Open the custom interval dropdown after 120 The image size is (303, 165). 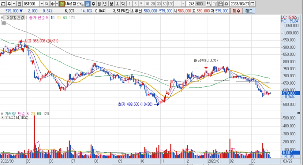[183, 3]
